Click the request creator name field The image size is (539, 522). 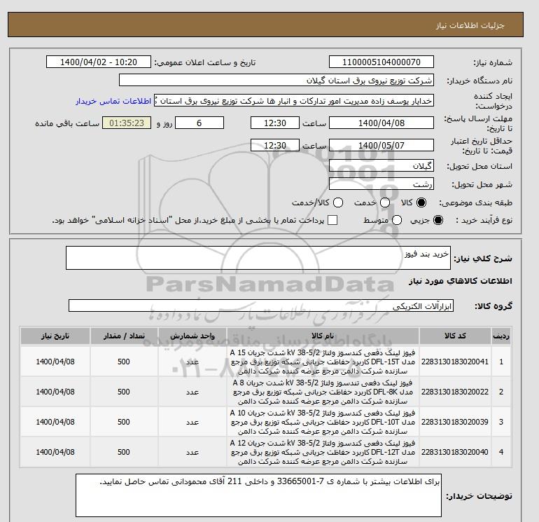(294, 100)
